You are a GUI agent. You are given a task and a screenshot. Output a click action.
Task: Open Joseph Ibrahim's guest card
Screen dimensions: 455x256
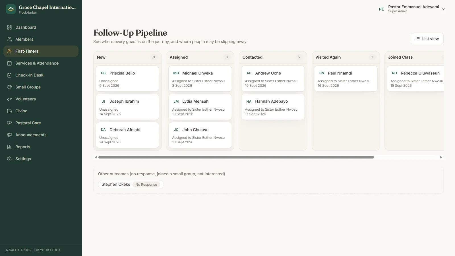127,107
